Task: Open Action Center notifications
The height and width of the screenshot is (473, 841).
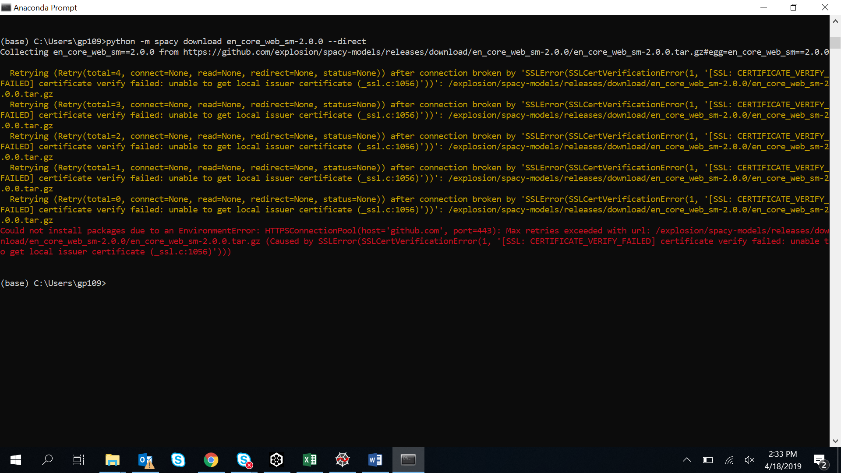Action: pos(820,461)
